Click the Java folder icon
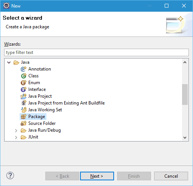Viewport: 193px width, 186px height. [x=16, y=62]
